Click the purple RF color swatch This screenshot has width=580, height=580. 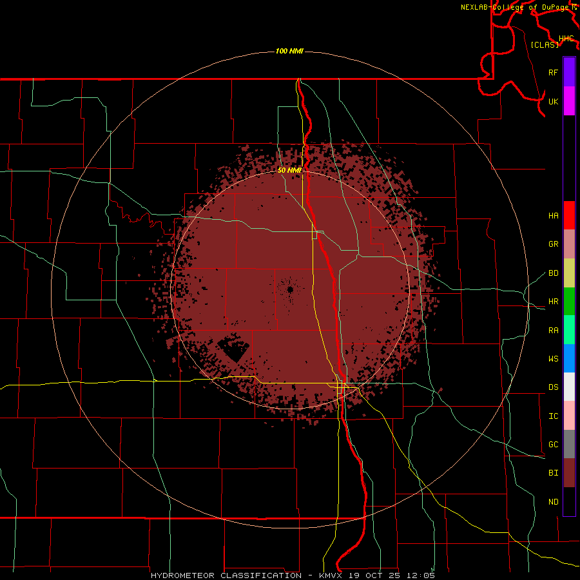coord(569,72)
